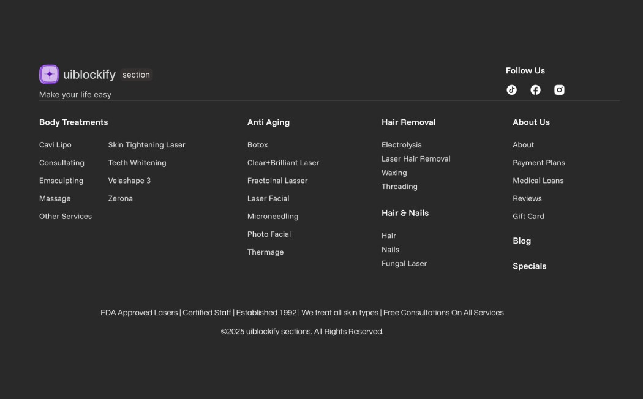Open the Laser Hair Removal page
Screen dimensions: 643x399
(x=416, y=158)
